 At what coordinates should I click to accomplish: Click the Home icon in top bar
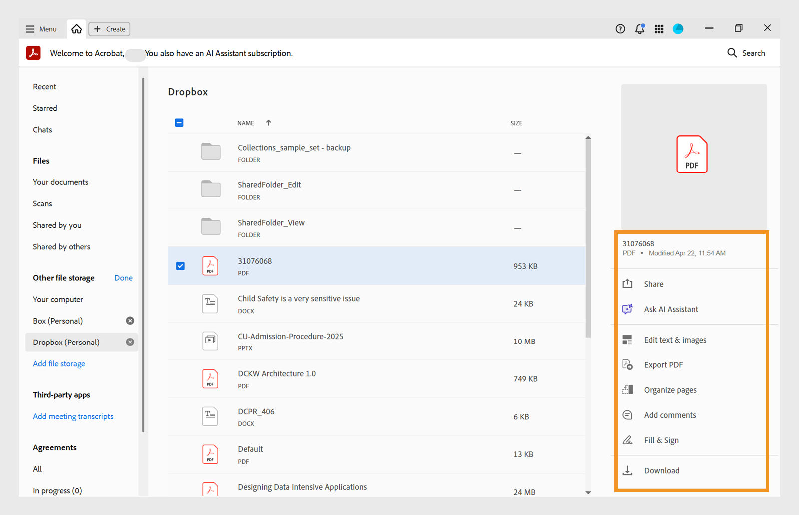76,29
